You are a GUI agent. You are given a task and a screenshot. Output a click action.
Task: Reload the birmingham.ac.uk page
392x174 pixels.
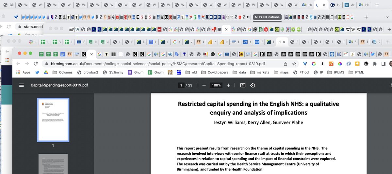pyautogui.click(x=35, y=64)
